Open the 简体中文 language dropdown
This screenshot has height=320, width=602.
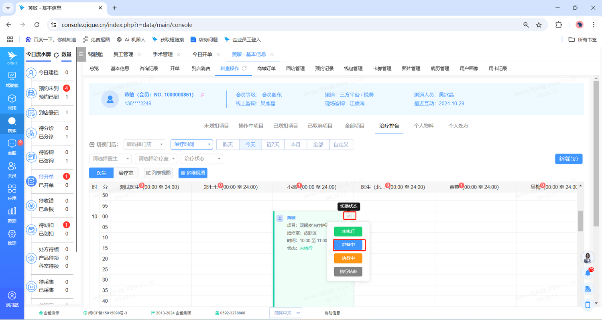pos(285,313)
